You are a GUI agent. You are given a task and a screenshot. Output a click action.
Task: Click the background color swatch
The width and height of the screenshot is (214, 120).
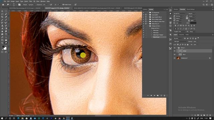click(5, 48)
